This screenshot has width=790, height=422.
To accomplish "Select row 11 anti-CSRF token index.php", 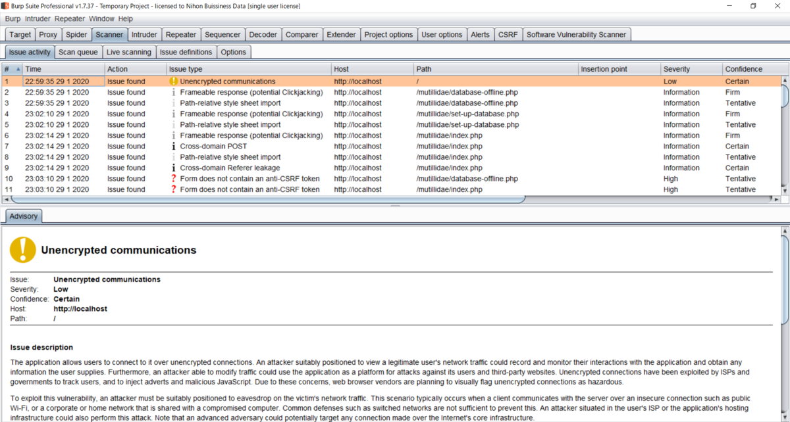I will [391, 189].
